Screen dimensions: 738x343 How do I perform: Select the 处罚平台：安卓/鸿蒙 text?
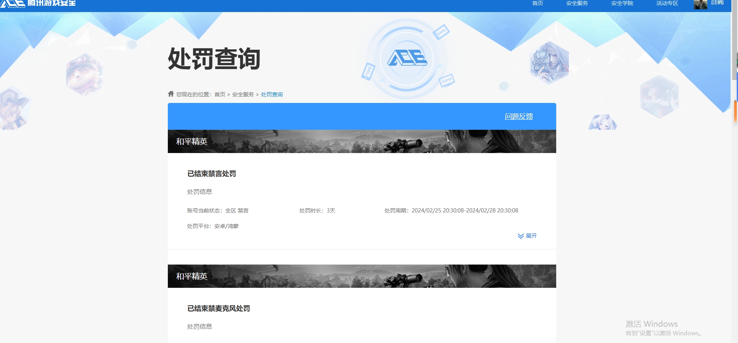click(213, 226)
